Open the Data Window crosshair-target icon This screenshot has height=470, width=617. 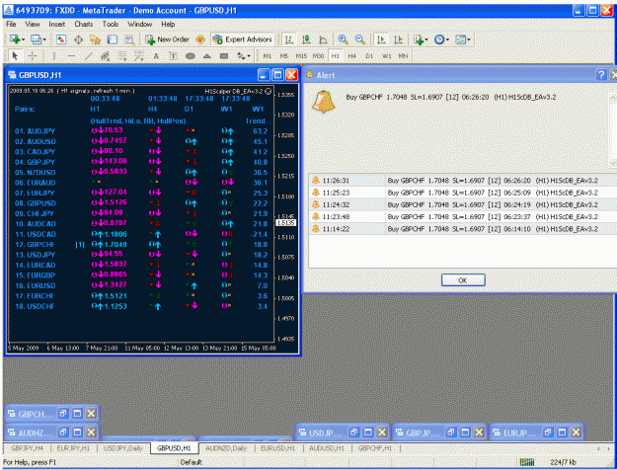click(x=78, y=39)
